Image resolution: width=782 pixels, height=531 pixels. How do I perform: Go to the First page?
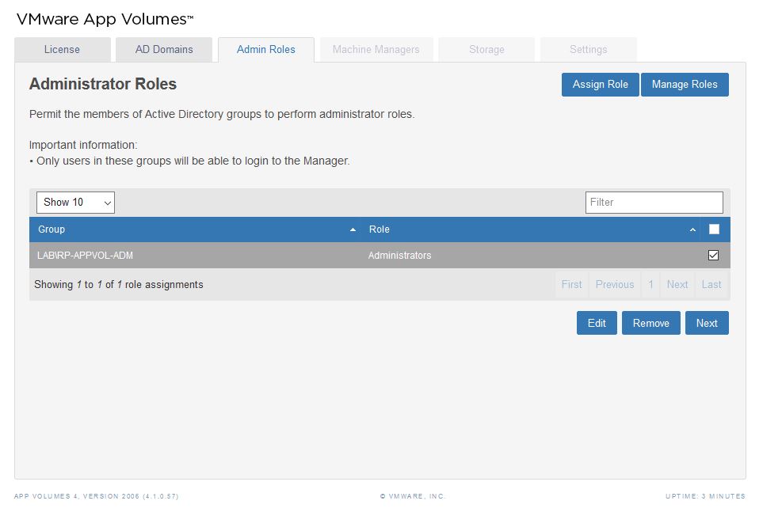click(571, 284)
